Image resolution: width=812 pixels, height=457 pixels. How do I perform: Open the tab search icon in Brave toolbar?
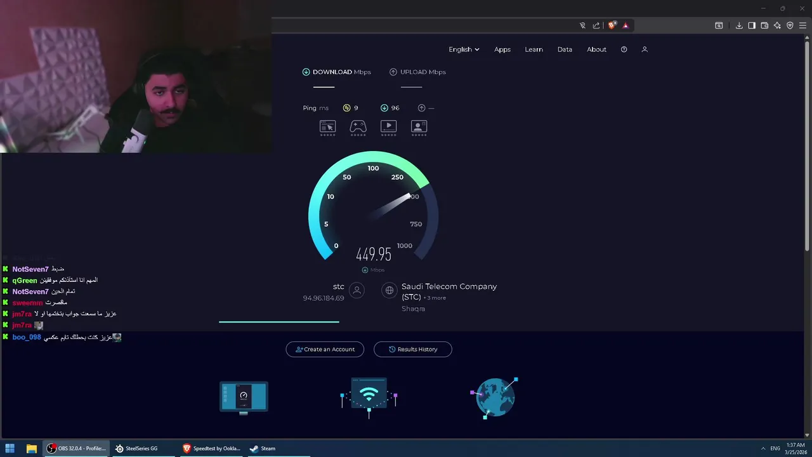coord(719,25)
